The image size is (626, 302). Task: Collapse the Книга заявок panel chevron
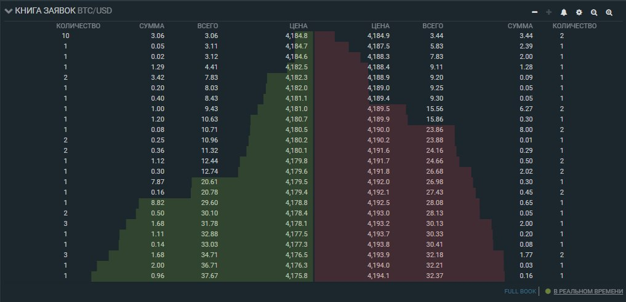tap(9, 11)
